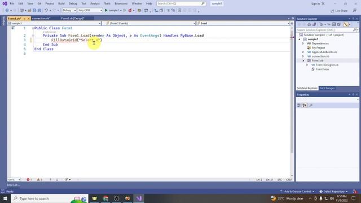Open the notifications icon in status bar
Image resolution: width=361 pixels, height=203 pixels.
354,191
